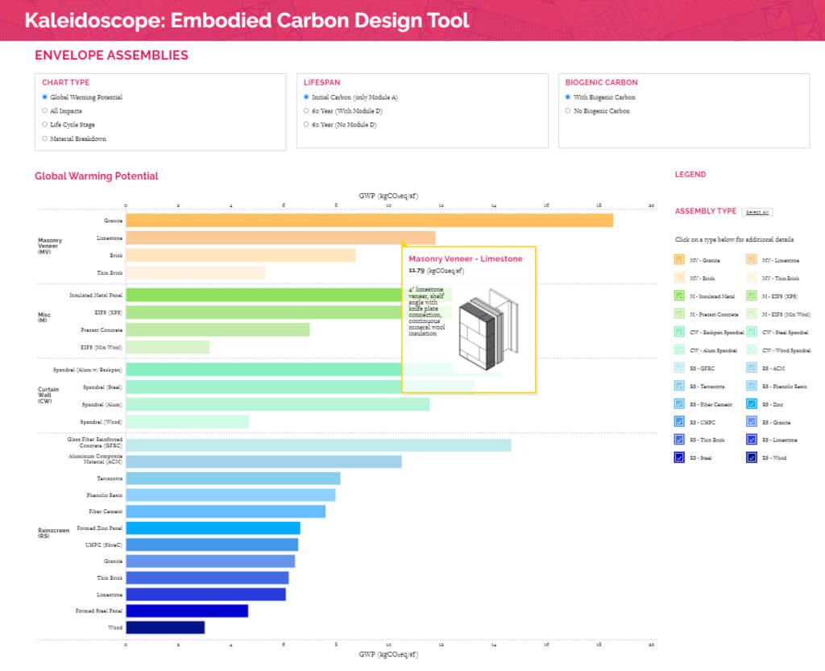Viewport: 825px width, 671px height.
Task: Toggle the MV - Granite legend checkbox
Action: coord(680,260)
